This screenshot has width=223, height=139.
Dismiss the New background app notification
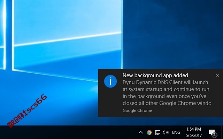[x=217, y=75]
